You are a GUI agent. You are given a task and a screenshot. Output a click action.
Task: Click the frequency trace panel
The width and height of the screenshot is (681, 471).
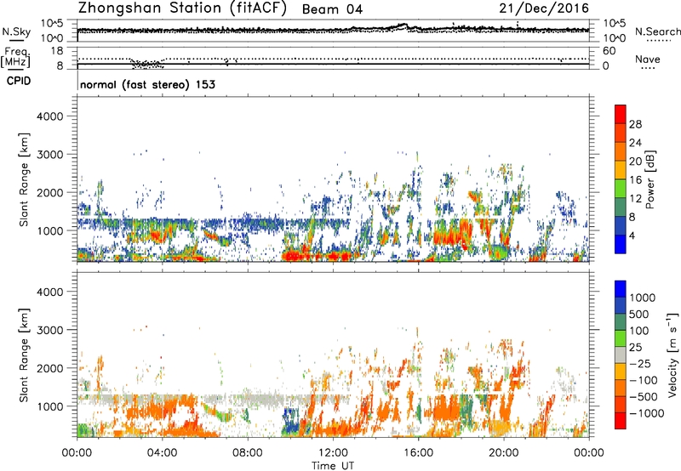333,58
